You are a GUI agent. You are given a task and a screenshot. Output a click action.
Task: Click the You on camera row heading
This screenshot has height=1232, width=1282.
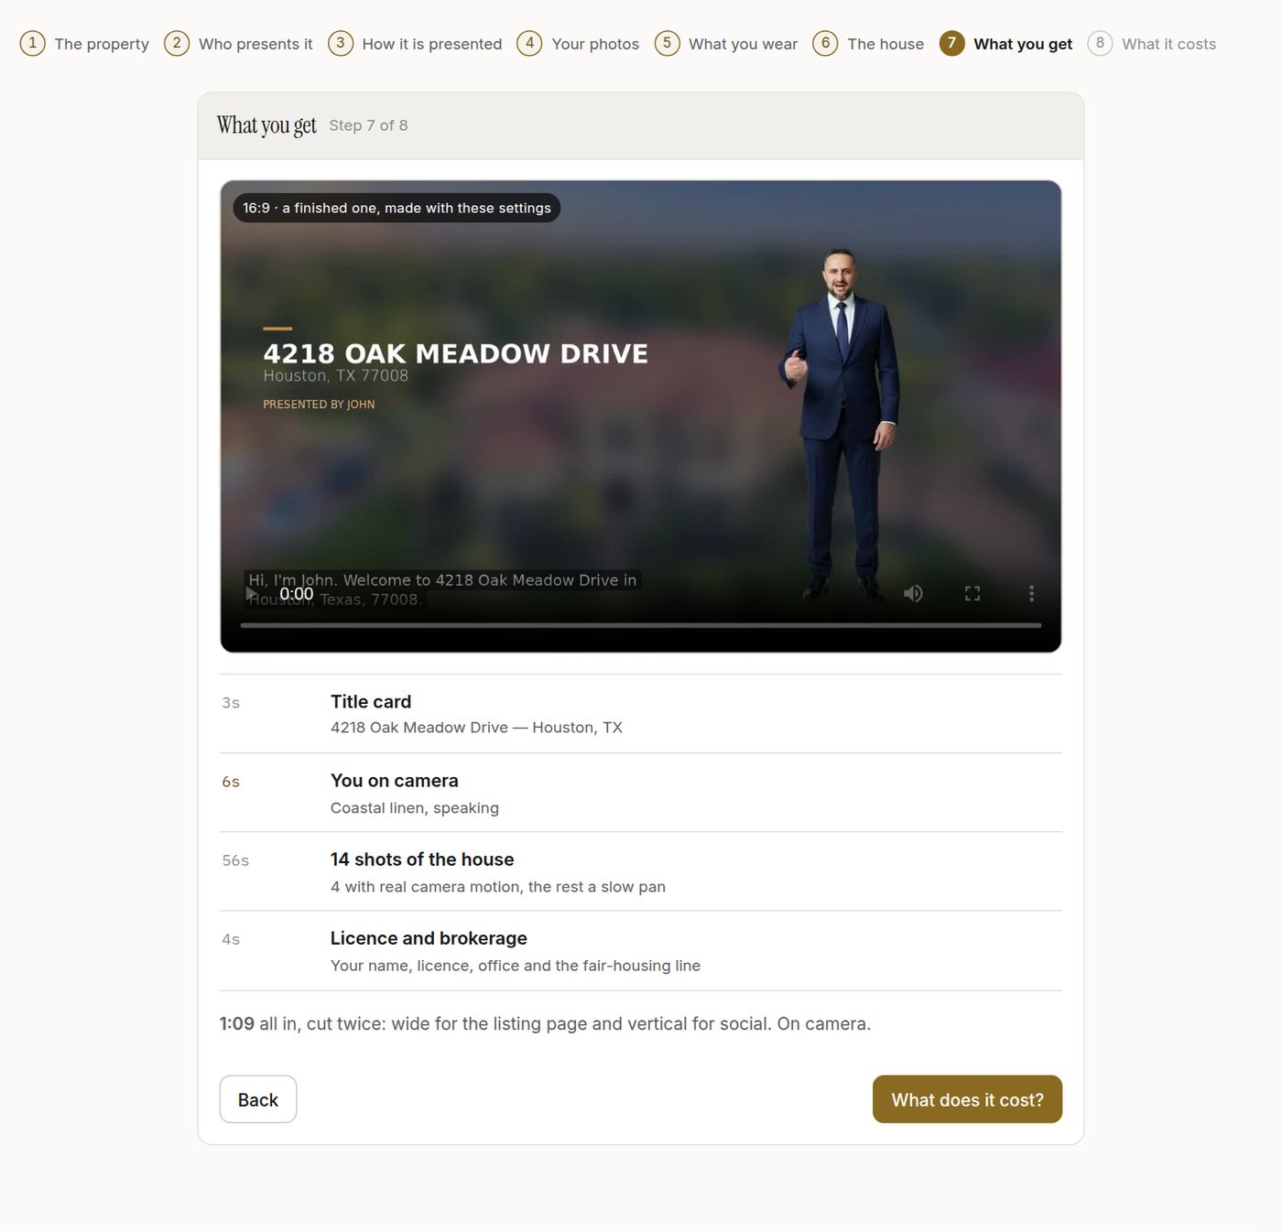click(x=395, y=781)
